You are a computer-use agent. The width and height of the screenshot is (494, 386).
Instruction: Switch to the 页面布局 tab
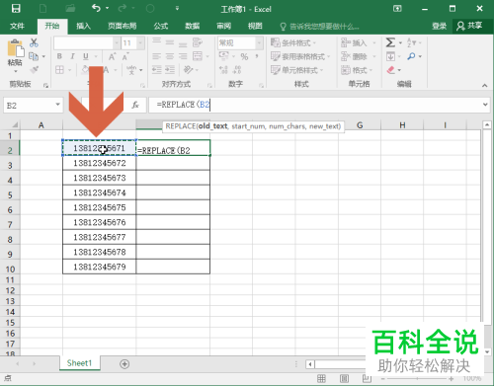click(x=122, y=26)
